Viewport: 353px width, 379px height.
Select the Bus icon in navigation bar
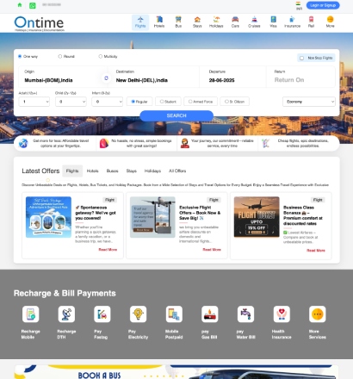pyautogui.click(x=178, y=19)
